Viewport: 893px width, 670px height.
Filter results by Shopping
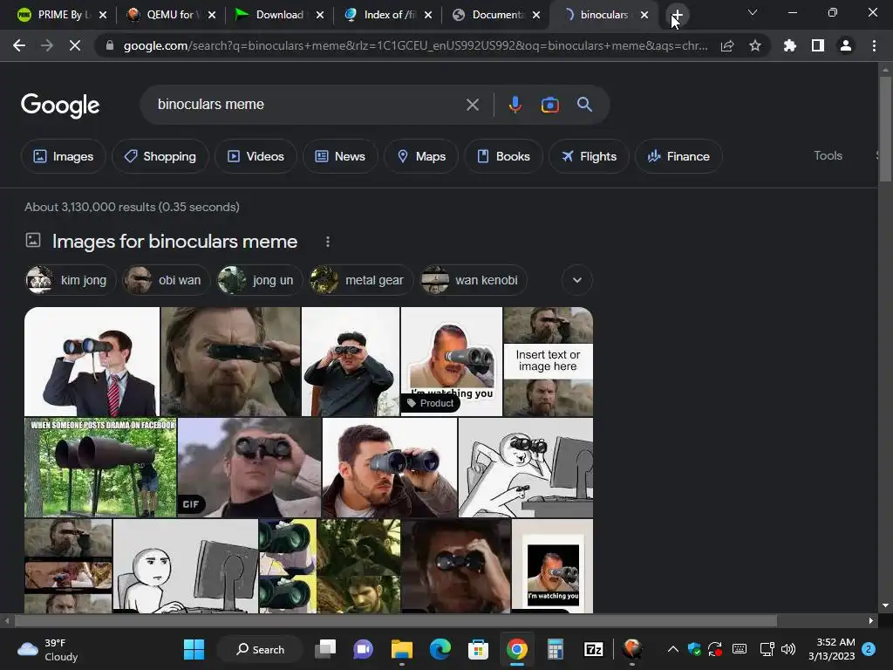pyautogui.click(x=160, y=156)
